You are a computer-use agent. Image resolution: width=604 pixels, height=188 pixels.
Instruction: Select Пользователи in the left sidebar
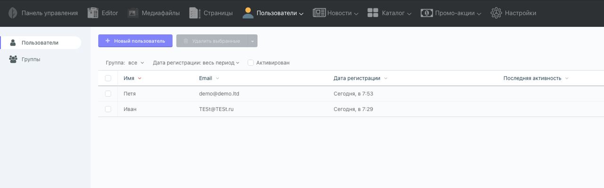(41, 43)
